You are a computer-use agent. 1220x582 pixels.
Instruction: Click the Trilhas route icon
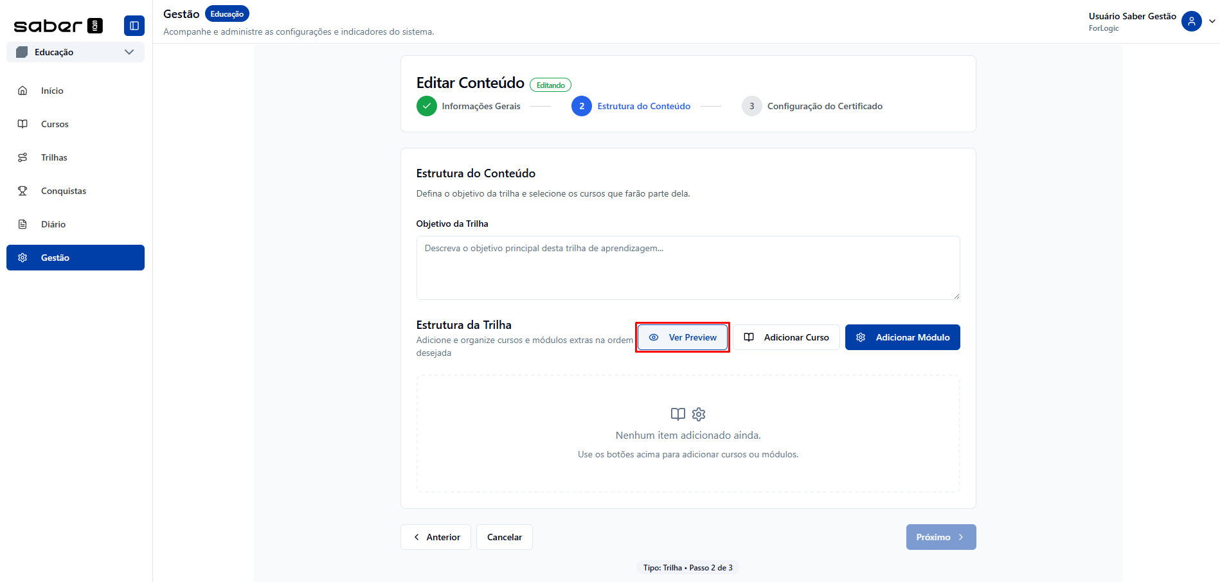[x=22, y=157]
